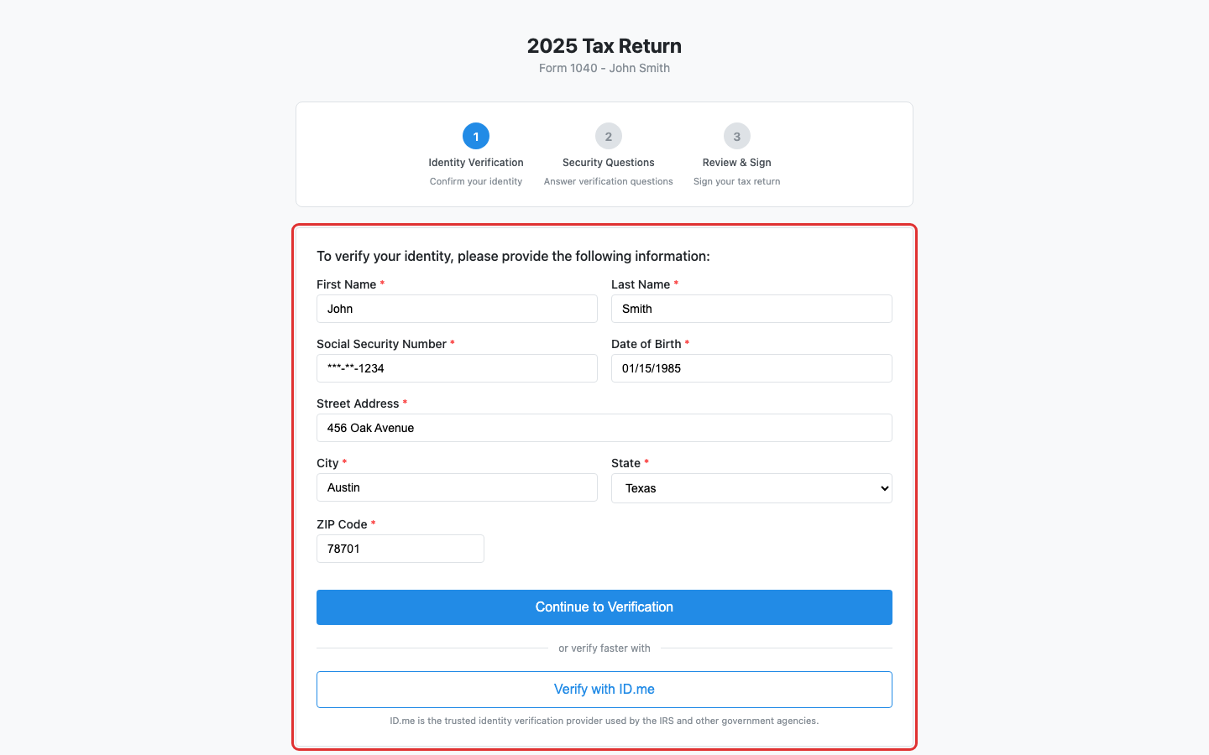Click the First Name input showing John
The width and height of the screenshot is (1209, 755).
(457, 309)
